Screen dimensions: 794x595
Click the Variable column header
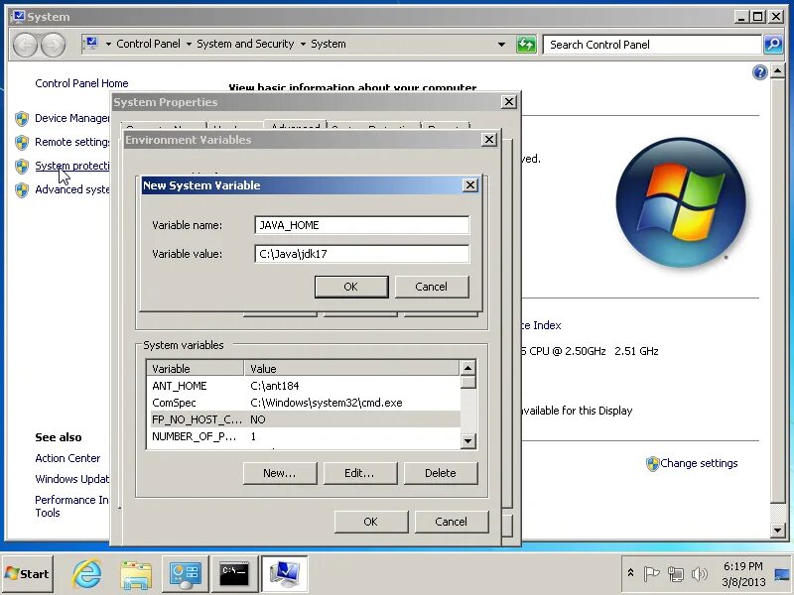click(x=196, y=368)
